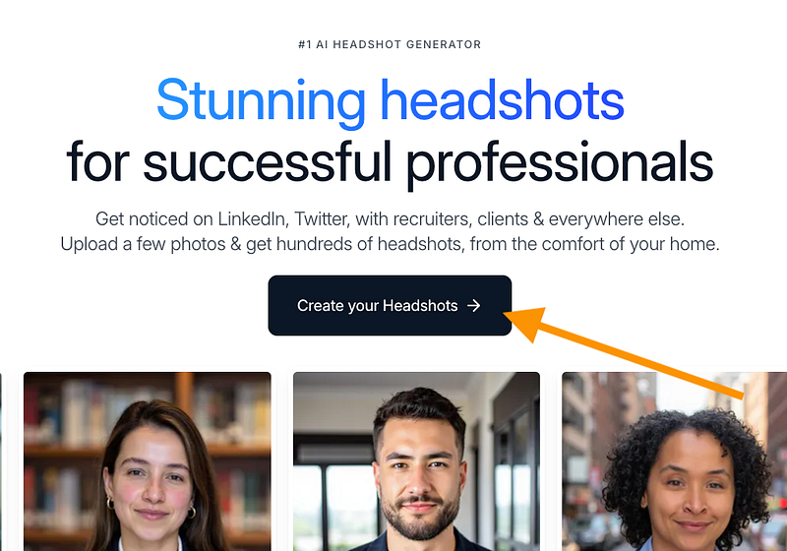Select the bearded man's headshot photo
Screen dimensions: 787x551
(416, 461)
